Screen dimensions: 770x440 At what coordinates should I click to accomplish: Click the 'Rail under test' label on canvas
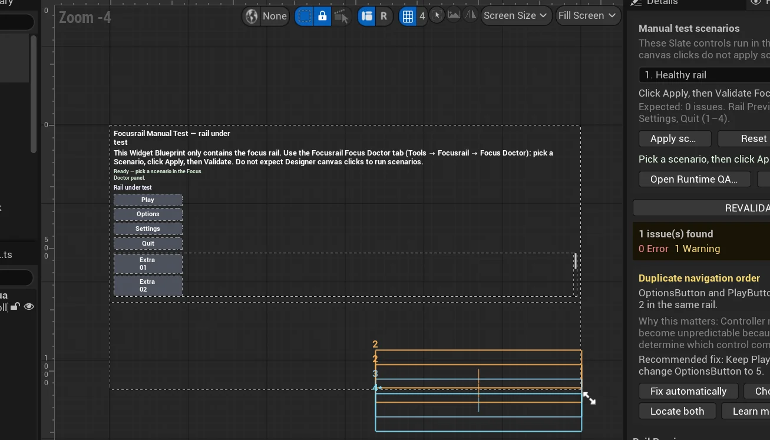tap(133, 187)
